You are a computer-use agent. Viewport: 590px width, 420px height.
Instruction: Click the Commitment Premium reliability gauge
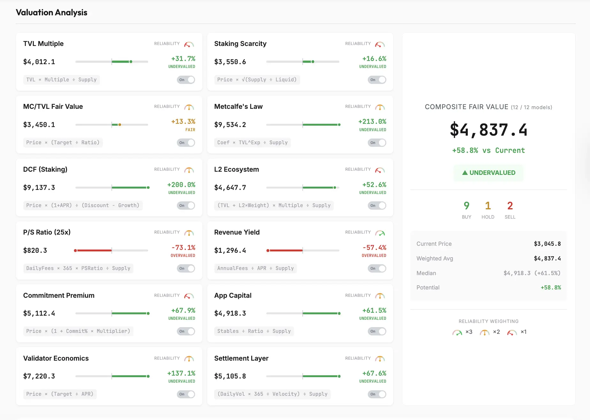point(189,296)
